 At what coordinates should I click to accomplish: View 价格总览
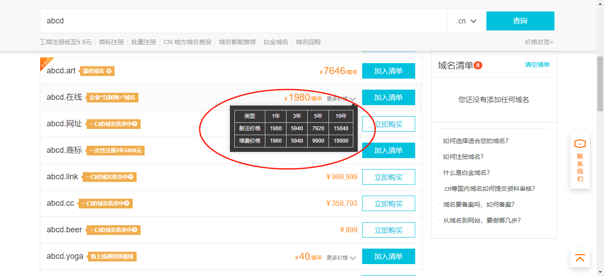[x=539, y=42]
